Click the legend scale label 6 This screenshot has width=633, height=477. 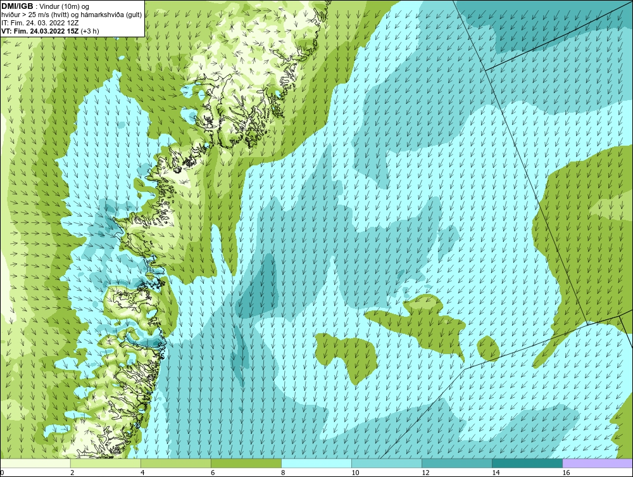213,473
